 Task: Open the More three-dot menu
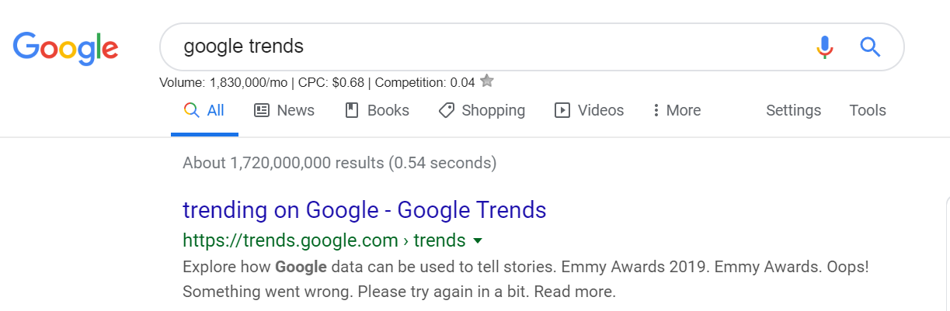coord(677,110)
